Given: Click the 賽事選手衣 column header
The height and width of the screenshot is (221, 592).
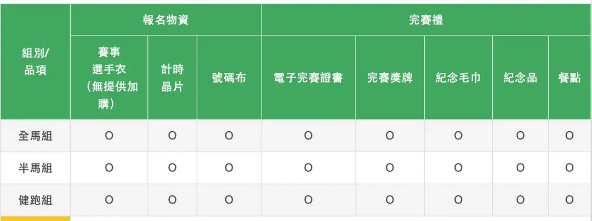Looking at the screenshot, I should click(x=109, y=78).
